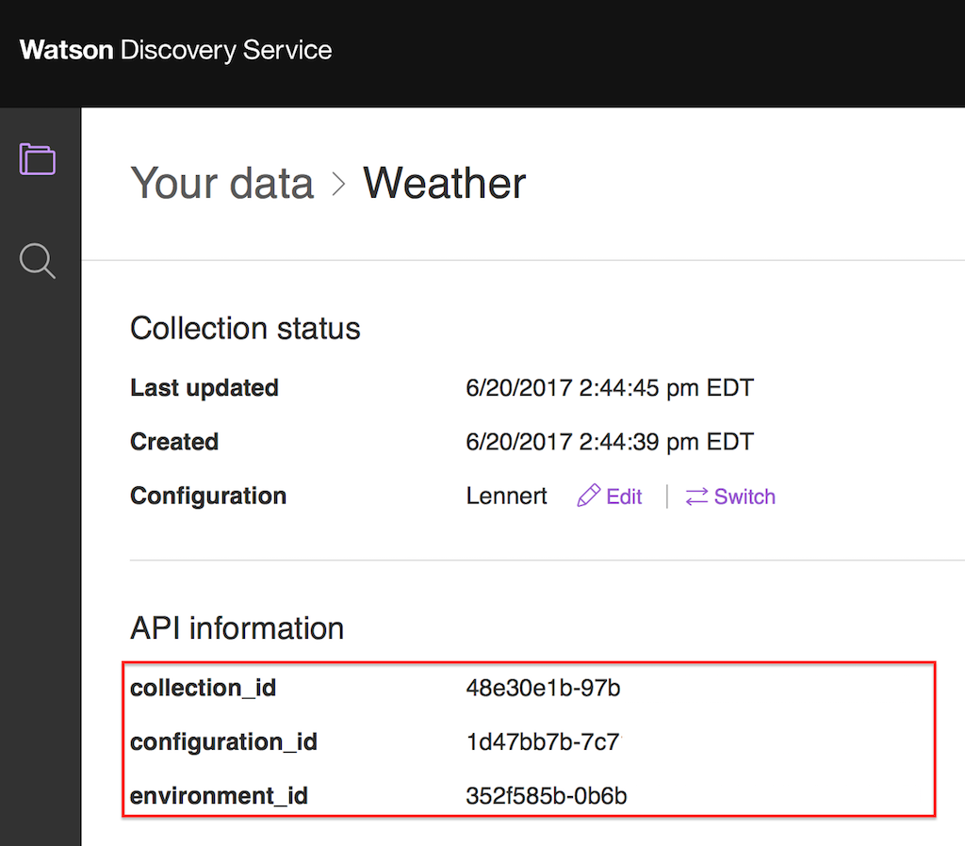The image size is (965, 846).
Task: Open the data collections folder icon
Action: (38, 158)
